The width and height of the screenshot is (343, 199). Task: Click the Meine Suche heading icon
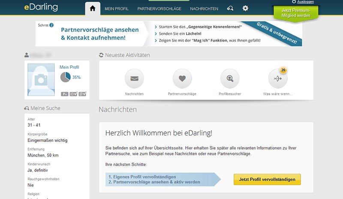click(27, 108)
